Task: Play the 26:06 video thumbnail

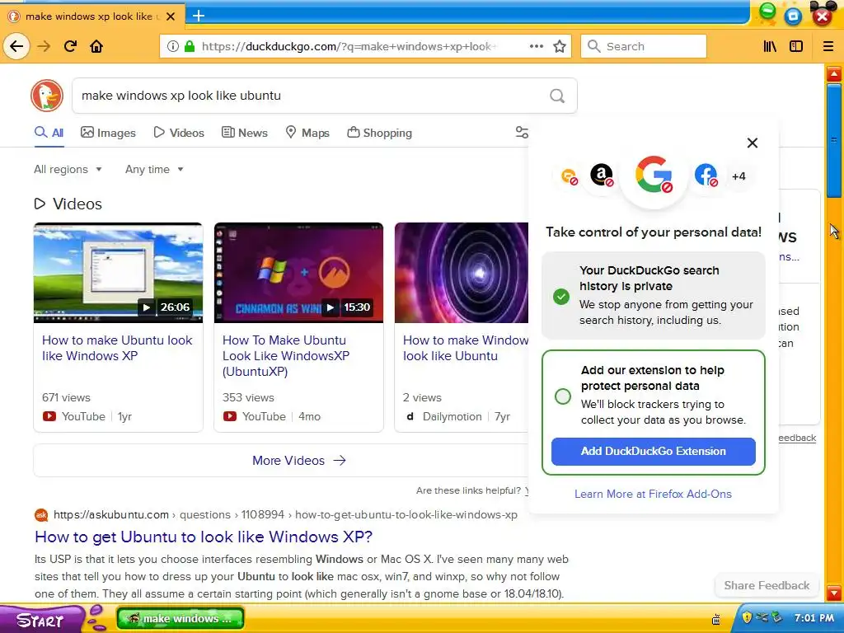Action: click(119, 273)
